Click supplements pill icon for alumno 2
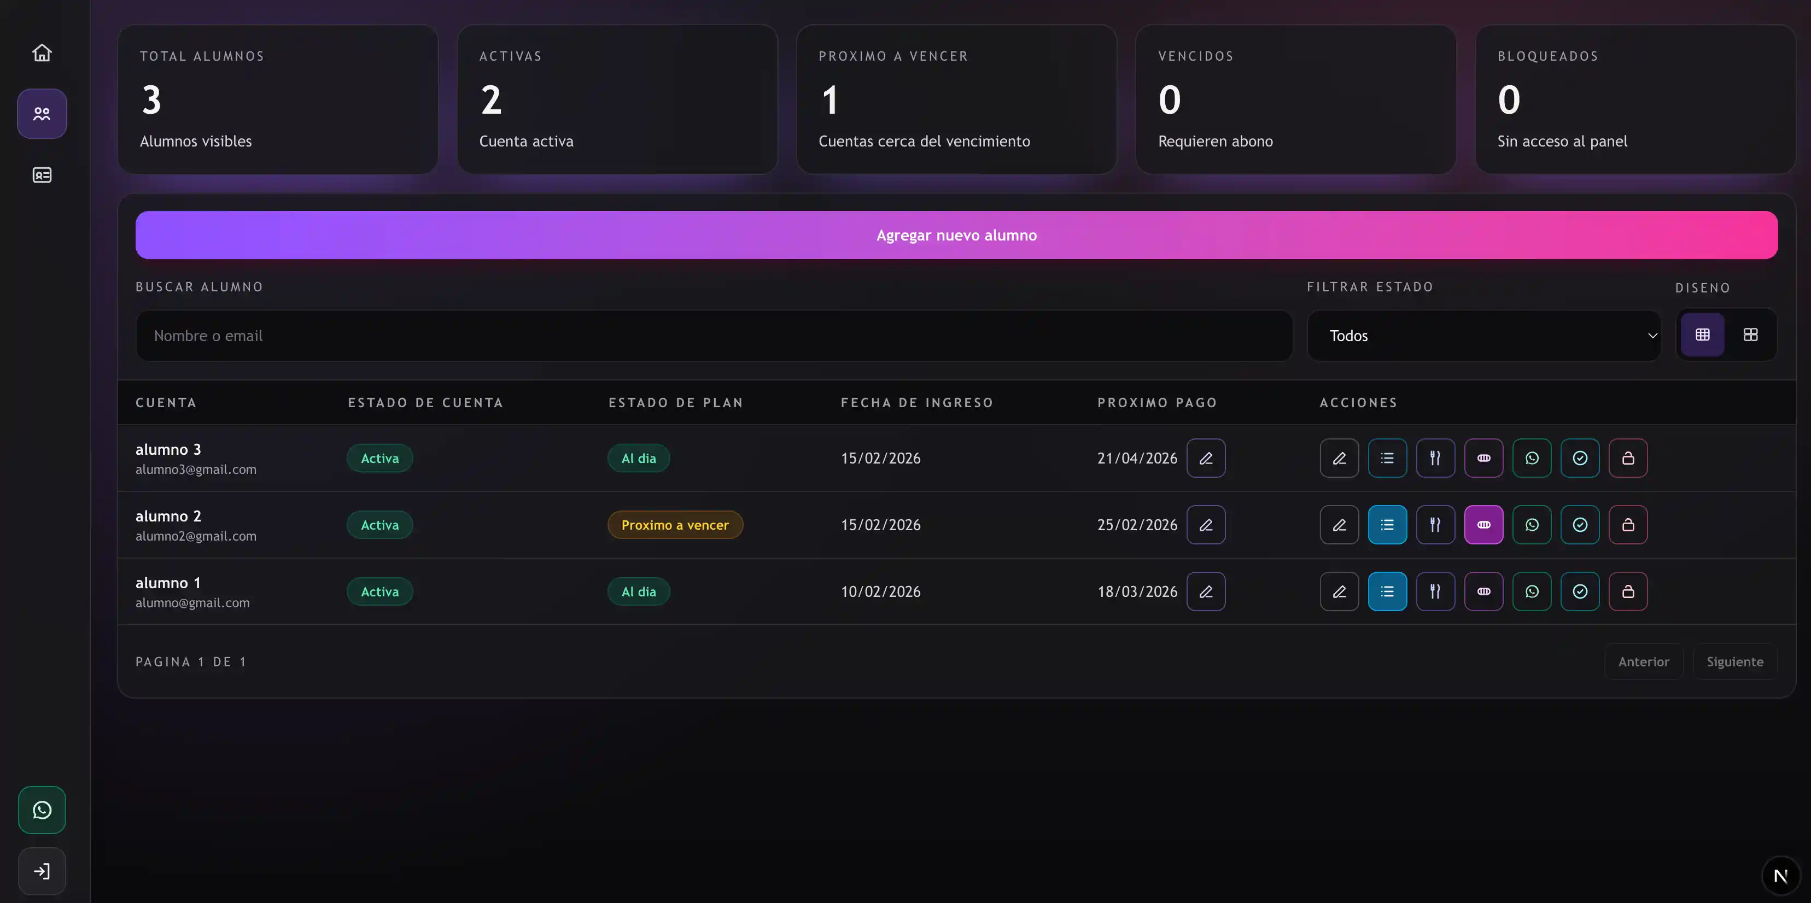The width and height of the screenshot is (1811, 903). tap(1483, 525)
